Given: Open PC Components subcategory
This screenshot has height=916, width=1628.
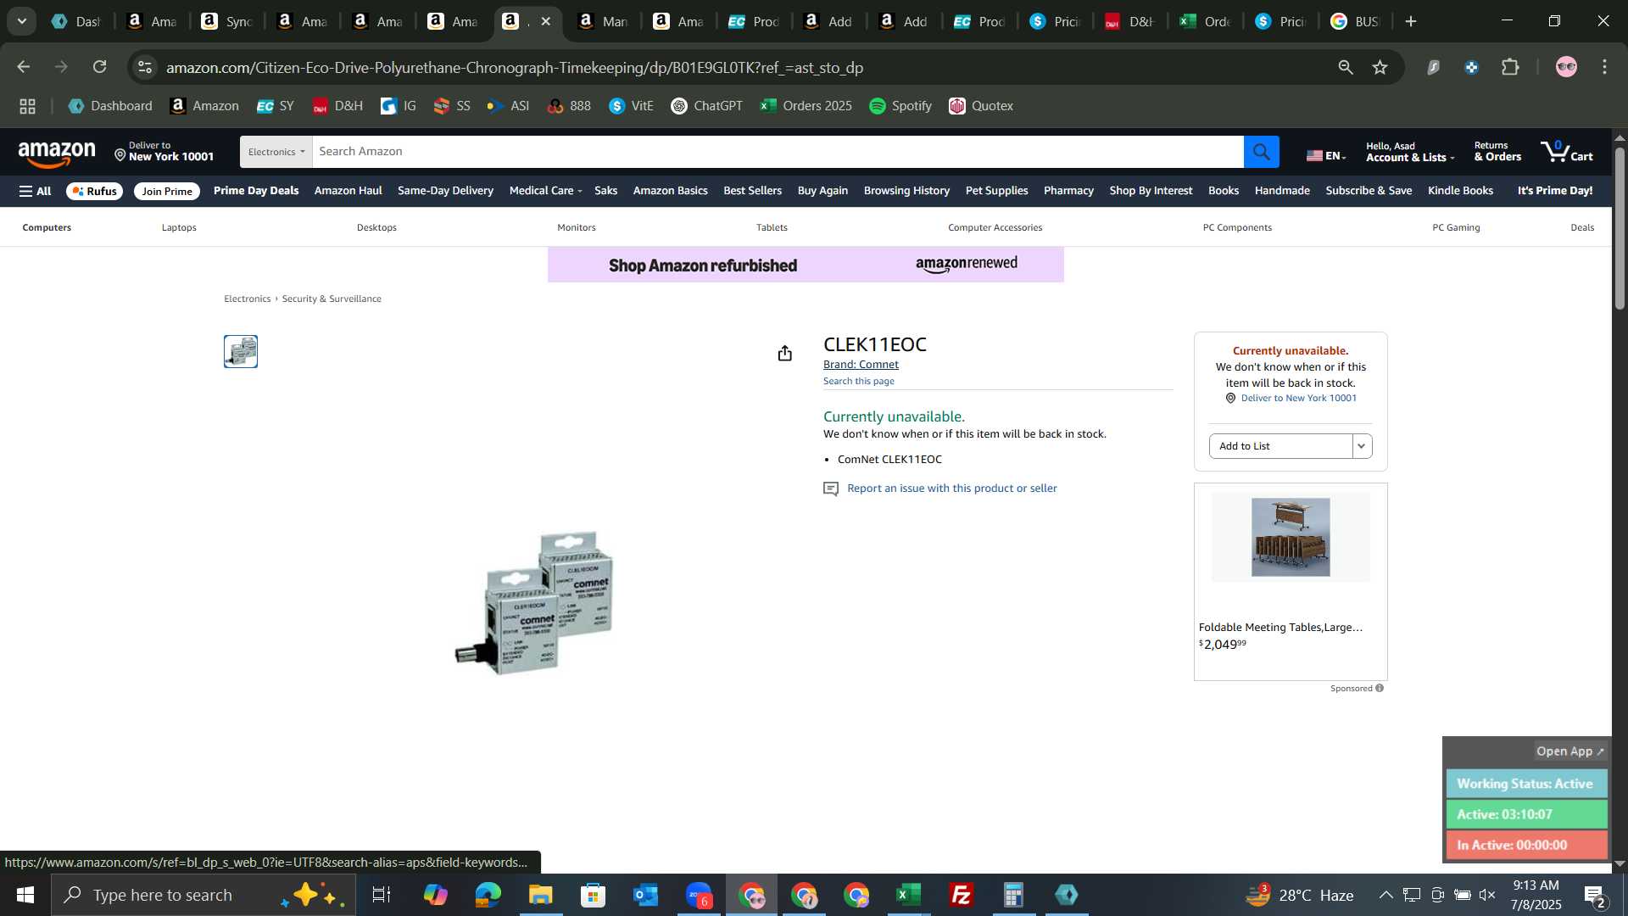Looking at the screenshot, I should pos(1237,227).
